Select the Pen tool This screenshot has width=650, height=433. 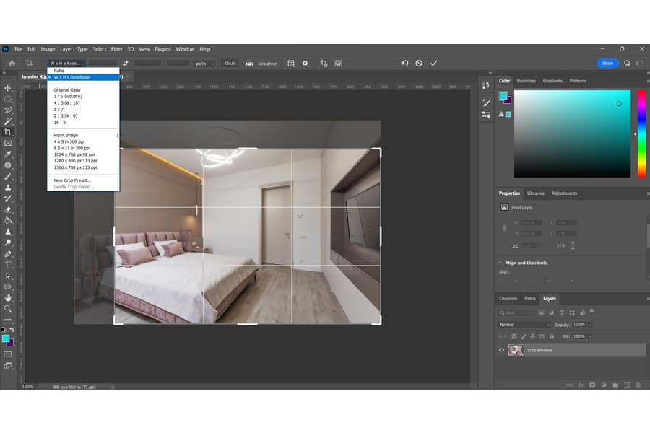[x=8, y=253]
